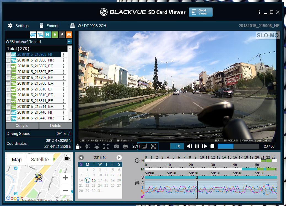Viewport: 286px width, 206px height.
Task: Show the program info icon
Action: [259, 12]
